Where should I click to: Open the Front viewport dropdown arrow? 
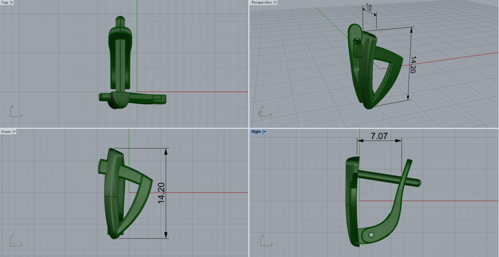15,131
